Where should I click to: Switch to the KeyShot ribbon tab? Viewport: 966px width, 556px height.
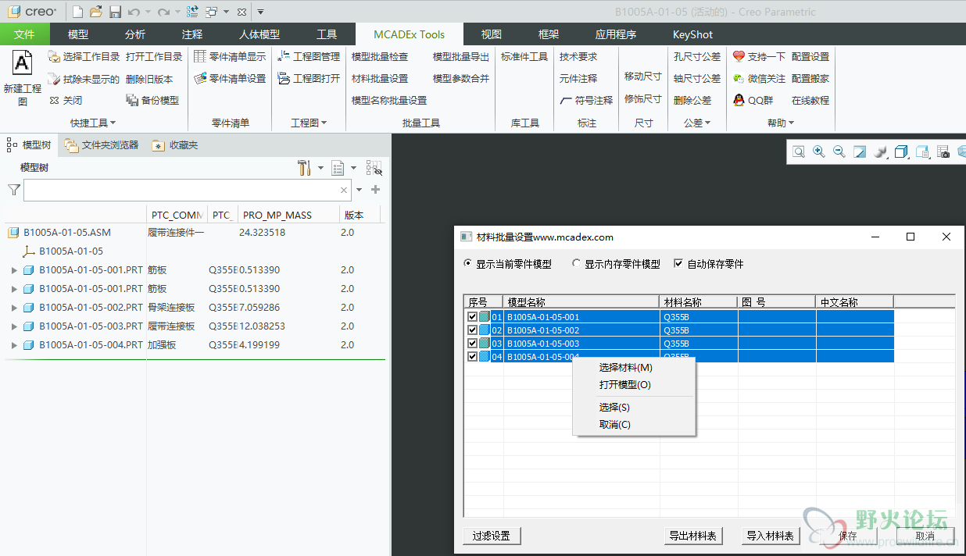(x=692, y=34)
